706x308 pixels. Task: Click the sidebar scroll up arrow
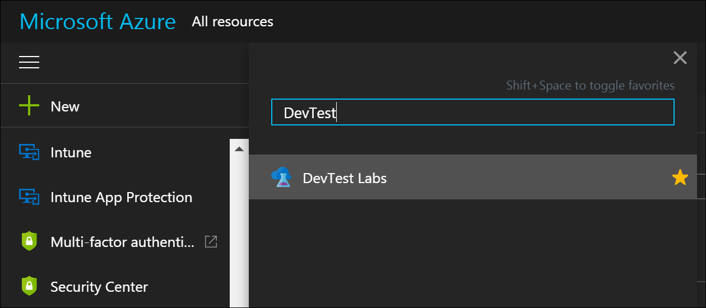tap(239, 149)
